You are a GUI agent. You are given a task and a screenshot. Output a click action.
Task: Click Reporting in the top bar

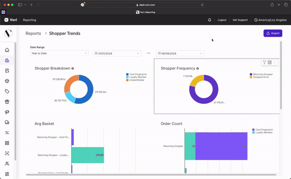30,20
